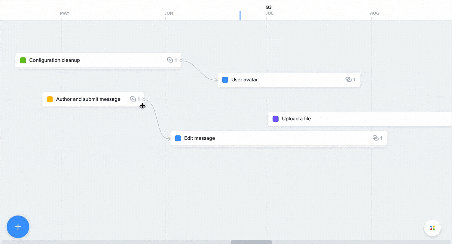
Task: Open the four-colored dots menu button
Action: tap(433, 228)
